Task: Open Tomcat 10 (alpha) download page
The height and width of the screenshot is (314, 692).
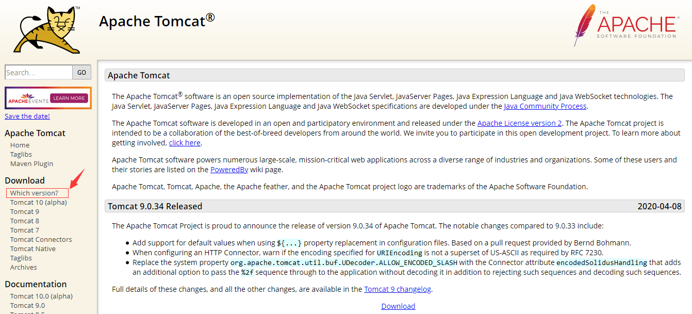Action: (39, 203)
